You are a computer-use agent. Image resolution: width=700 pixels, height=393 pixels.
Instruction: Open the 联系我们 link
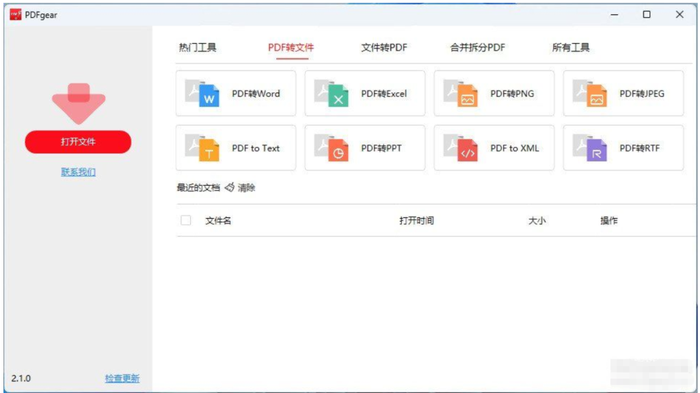pos(78,172)
